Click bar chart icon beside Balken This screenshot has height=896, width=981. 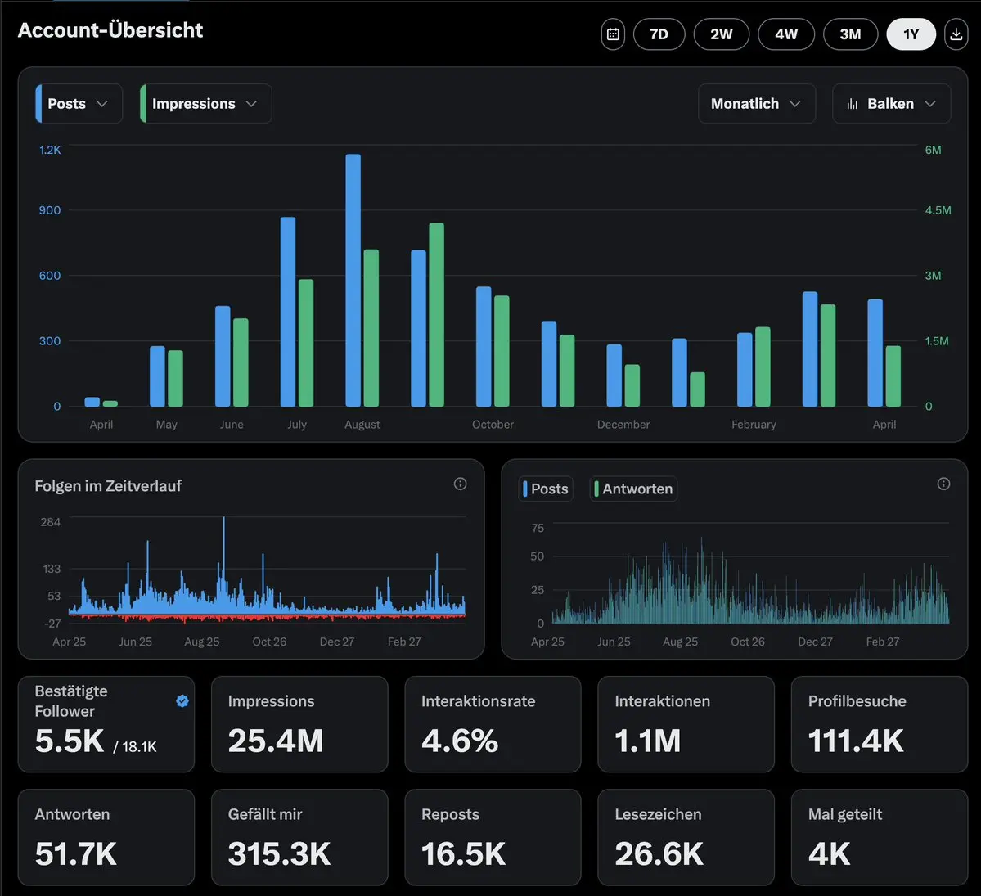click(x=853, y=104)
